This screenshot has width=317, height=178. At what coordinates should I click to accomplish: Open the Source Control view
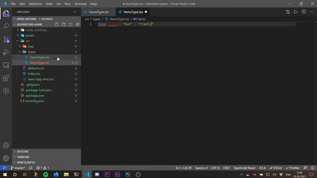tap(6, 39)
